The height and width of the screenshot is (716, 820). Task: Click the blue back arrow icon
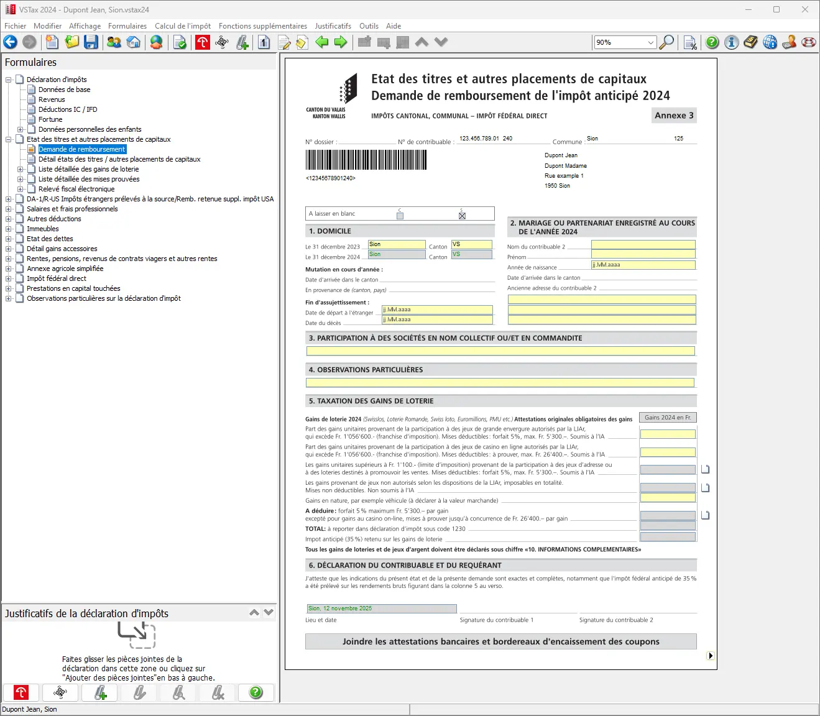[11, 42]
